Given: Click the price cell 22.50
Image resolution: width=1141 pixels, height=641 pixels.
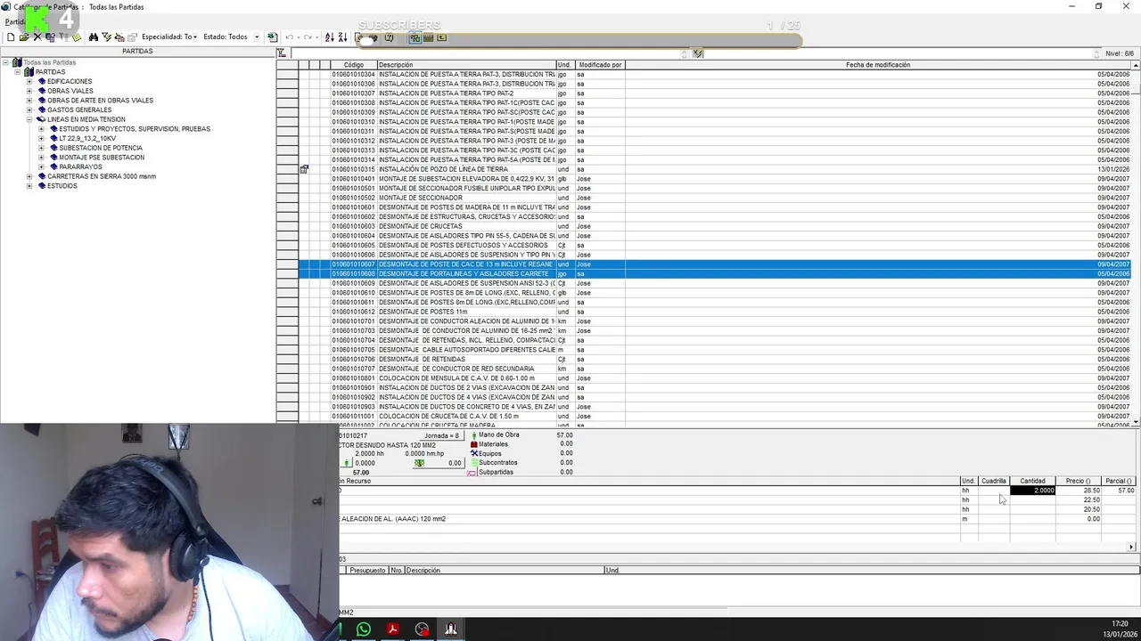Looking at the screenshot, I should [x=1079, y=500].
